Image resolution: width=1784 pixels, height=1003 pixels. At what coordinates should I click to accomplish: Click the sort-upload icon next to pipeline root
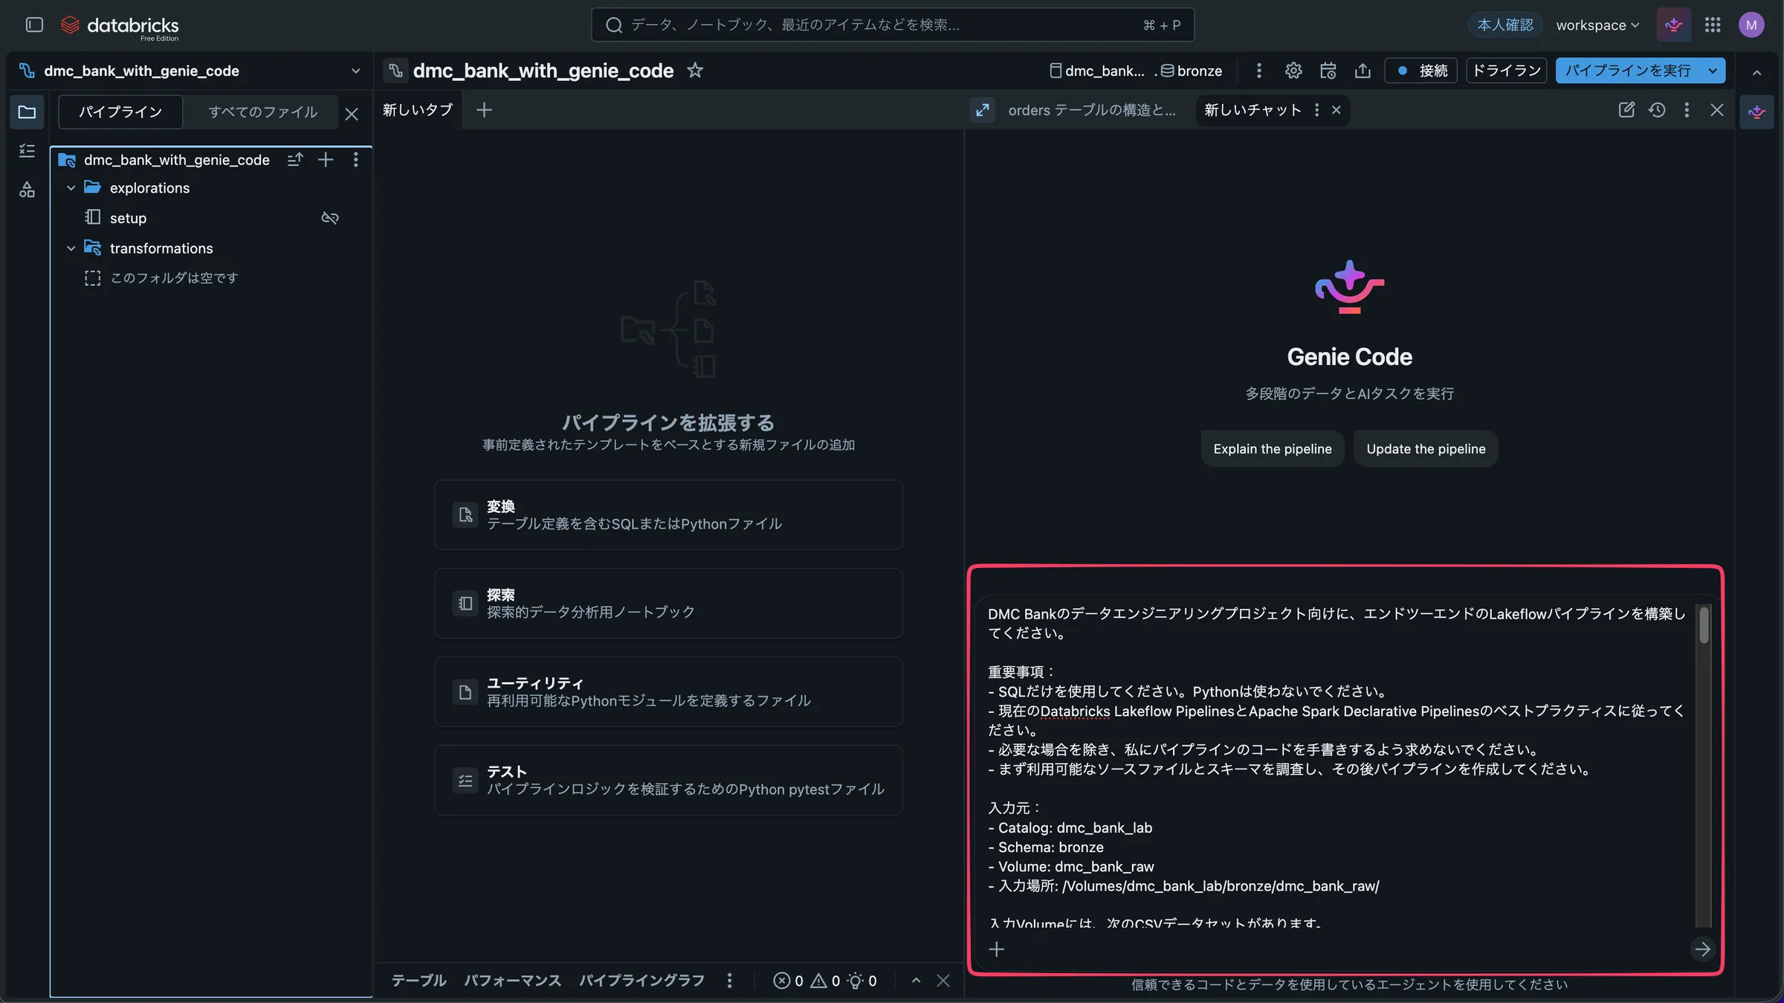295,160
